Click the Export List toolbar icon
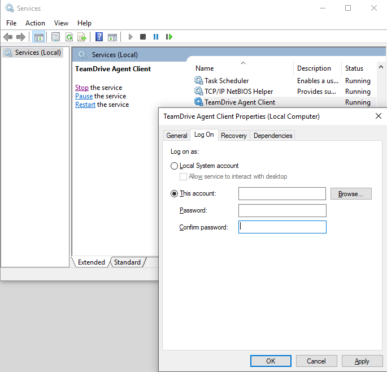The image size is (387, 372). pyautogui.click(x=82, y=37)
